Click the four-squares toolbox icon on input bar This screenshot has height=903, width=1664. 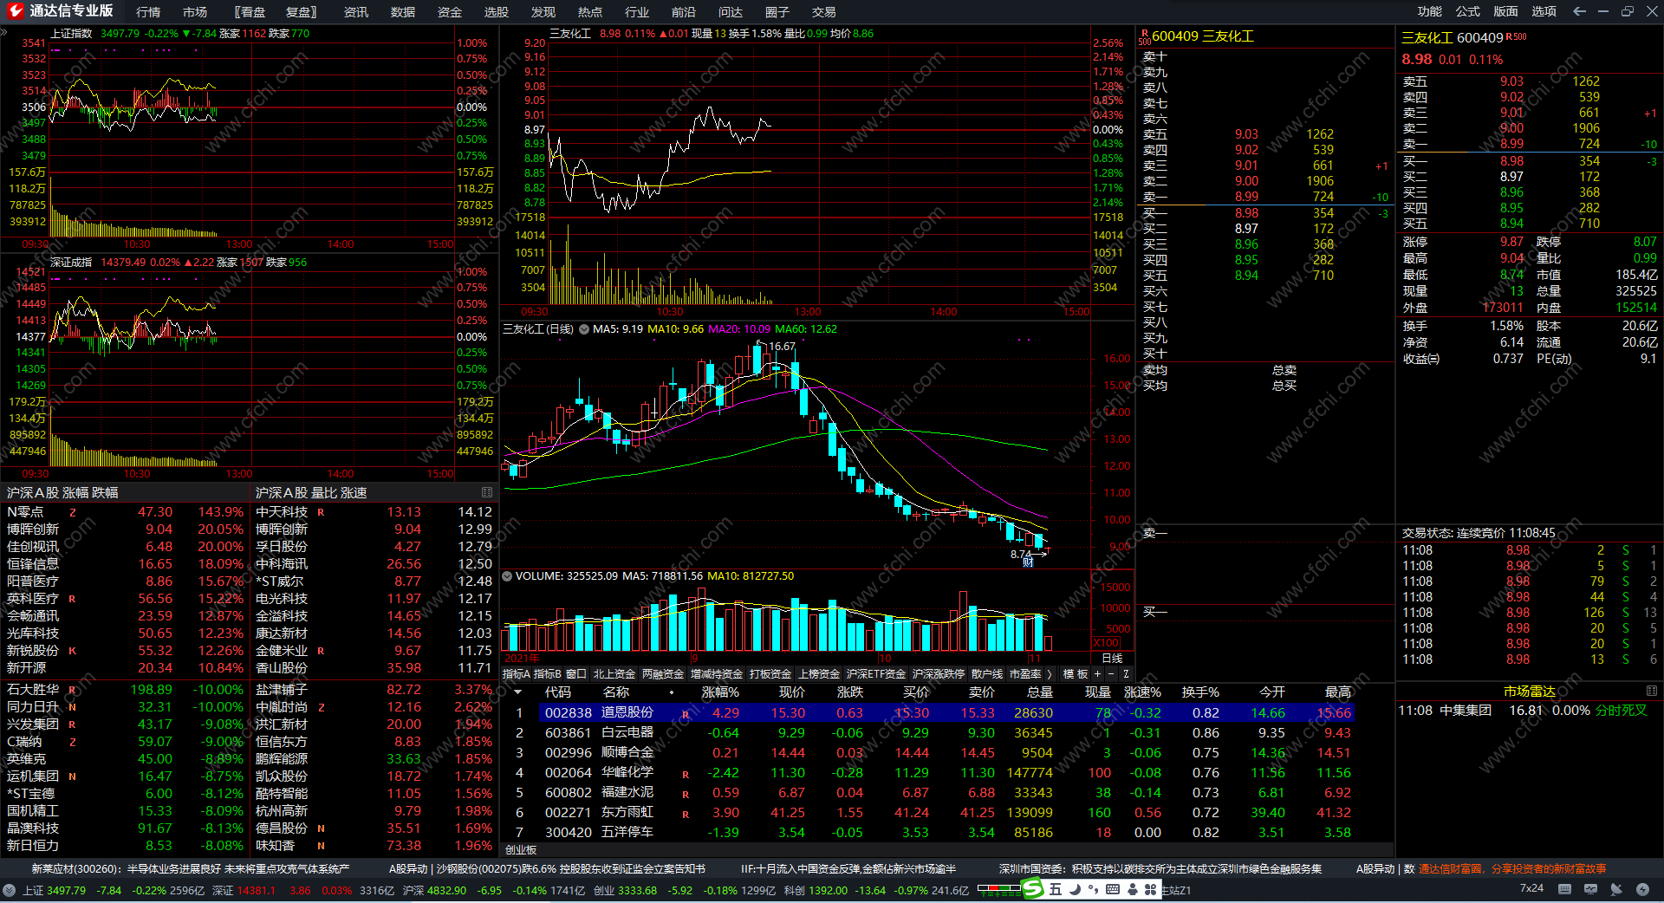1151,889
